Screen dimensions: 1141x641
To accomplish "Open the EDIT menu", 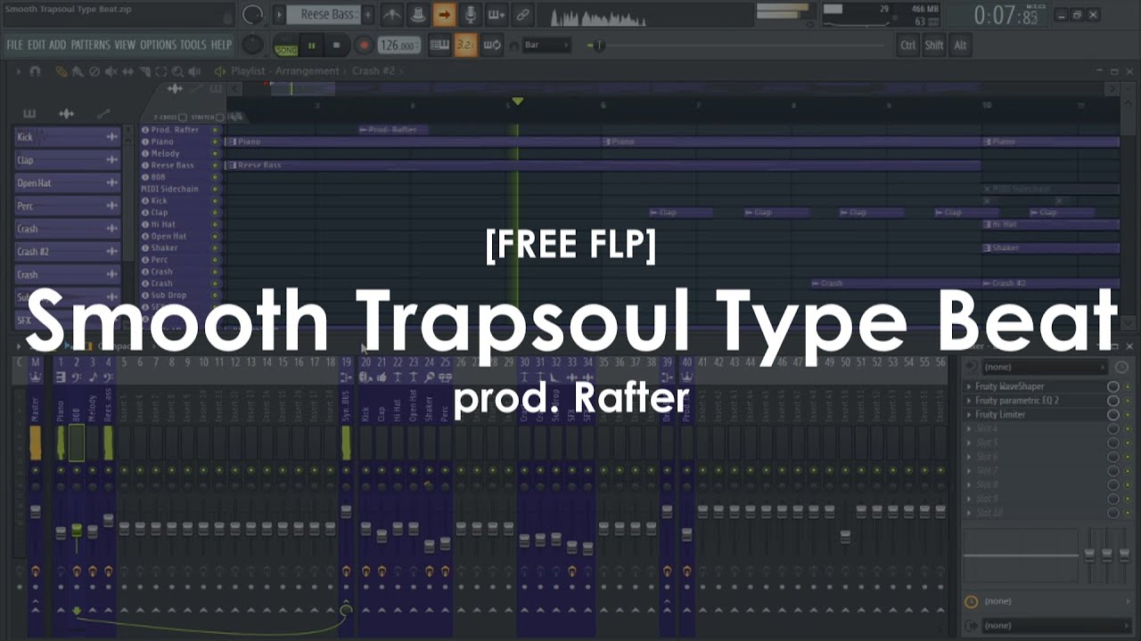I will (37, 45).
